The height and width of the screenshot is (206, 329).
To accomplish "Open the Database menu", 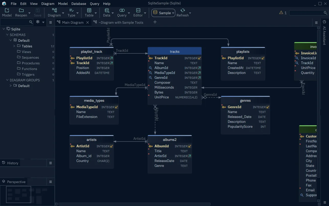I will tap(79, 4).
